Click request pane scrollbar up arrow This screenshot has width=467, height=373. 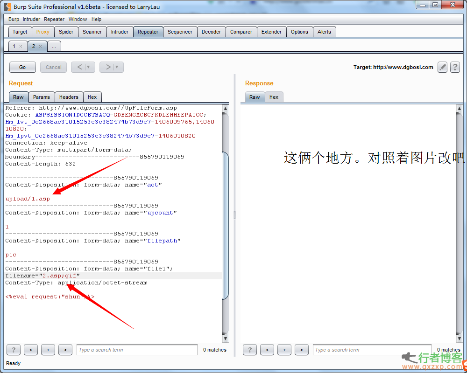tap(226, 109)
